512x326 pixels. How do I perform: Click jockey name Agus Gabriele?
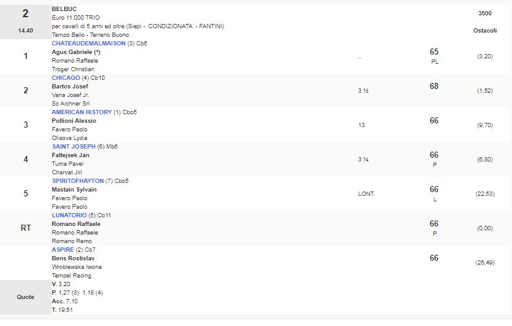pyautogui.click(x=76, y=52)
